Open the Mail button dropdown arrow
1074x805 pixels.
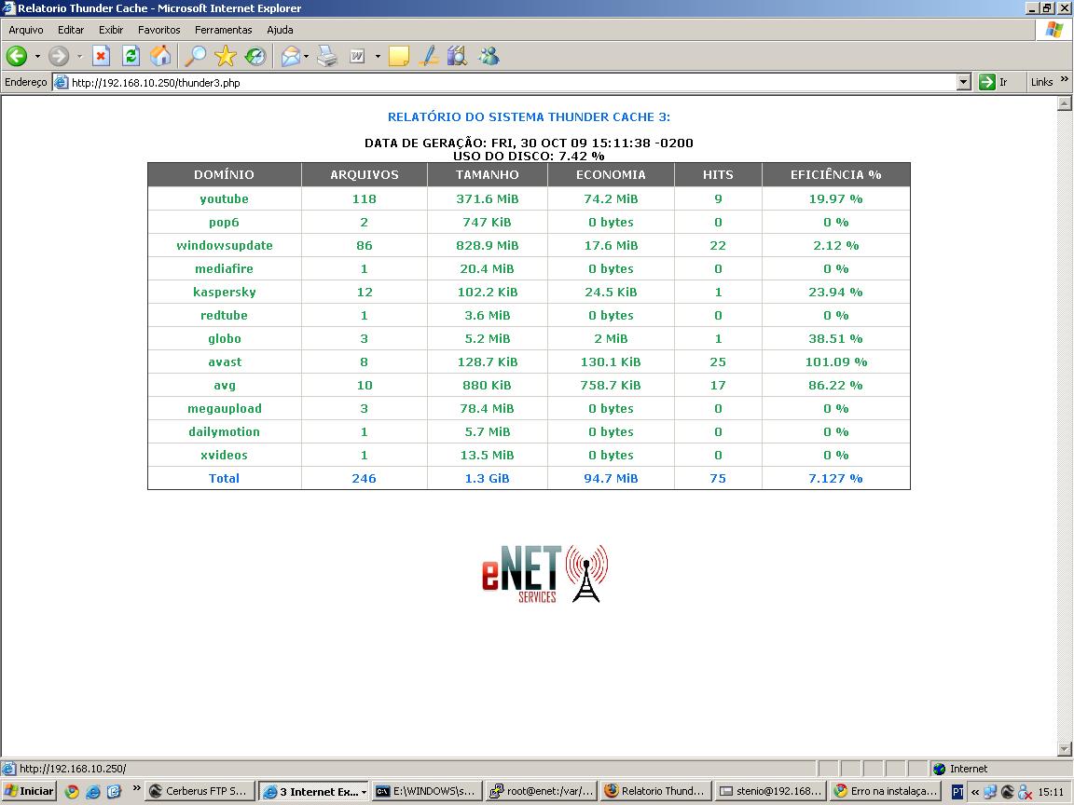(306, 56)
